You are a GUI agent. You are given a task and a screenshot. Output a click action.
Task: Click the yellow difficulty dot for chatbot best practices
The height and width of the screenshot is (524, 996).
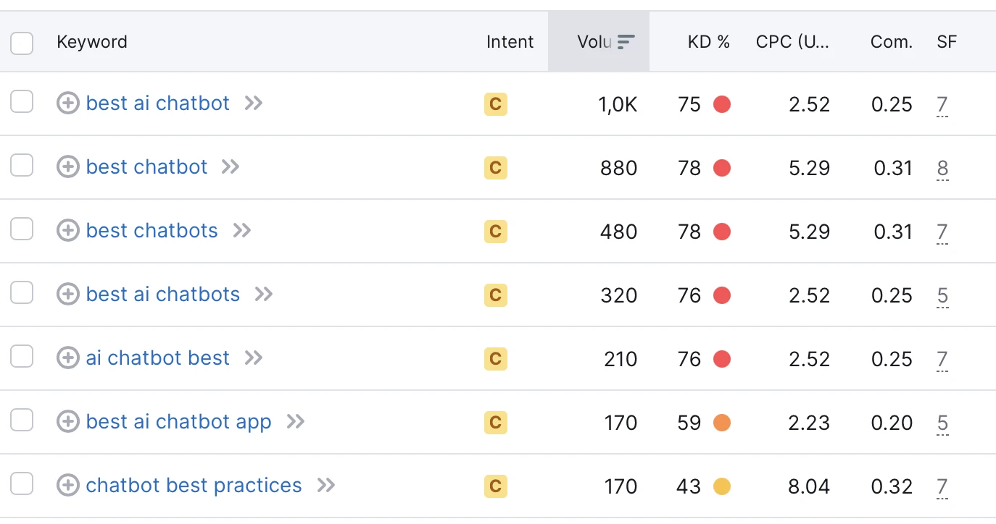pyautogui.click(x=722, y=486)
